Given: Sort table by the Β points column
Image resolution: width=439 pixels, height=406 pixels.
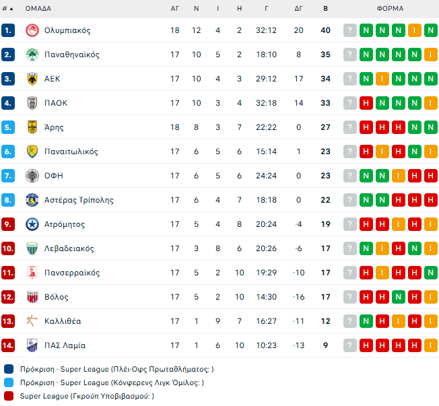Looking at the screenshot, I should point(326,9).
